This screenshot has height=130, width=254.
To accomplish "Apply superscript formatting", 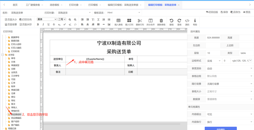I will [x=65, y=24].
